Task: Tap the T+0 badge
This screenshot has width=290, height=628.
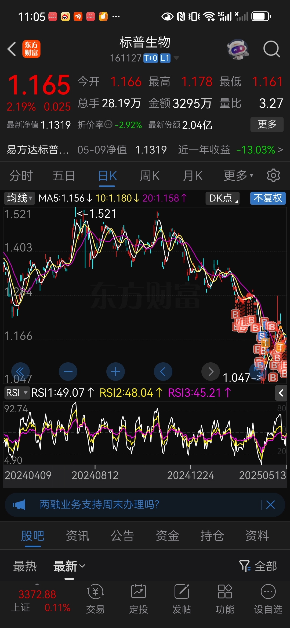Action: pyautogui.click(x=151, y=58)
